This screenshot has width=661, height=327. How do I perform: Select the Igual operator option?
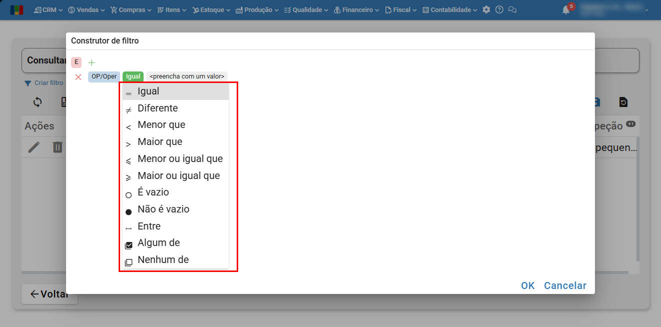(176, 91)
